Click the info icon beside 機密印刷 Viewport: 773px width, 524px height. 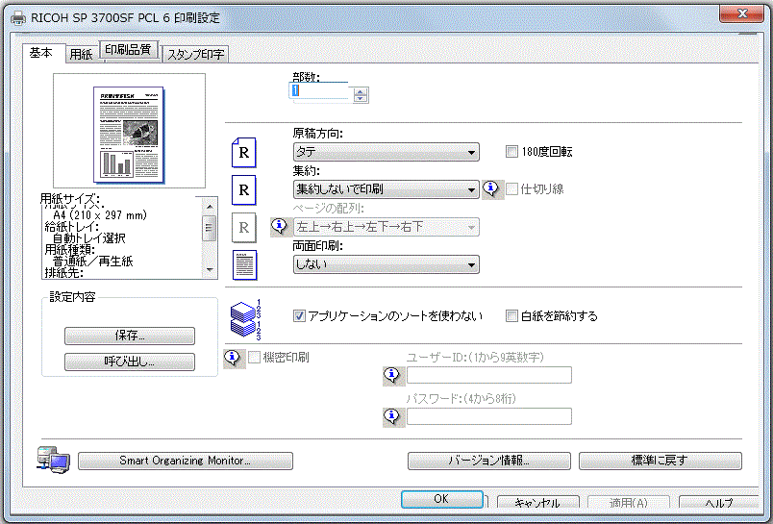(x=234, y=358)
